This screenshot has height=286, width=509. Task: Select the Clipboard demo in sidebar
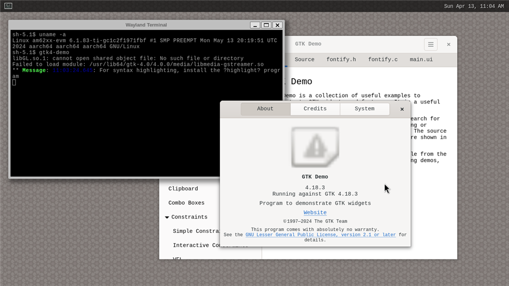(183, 189)
